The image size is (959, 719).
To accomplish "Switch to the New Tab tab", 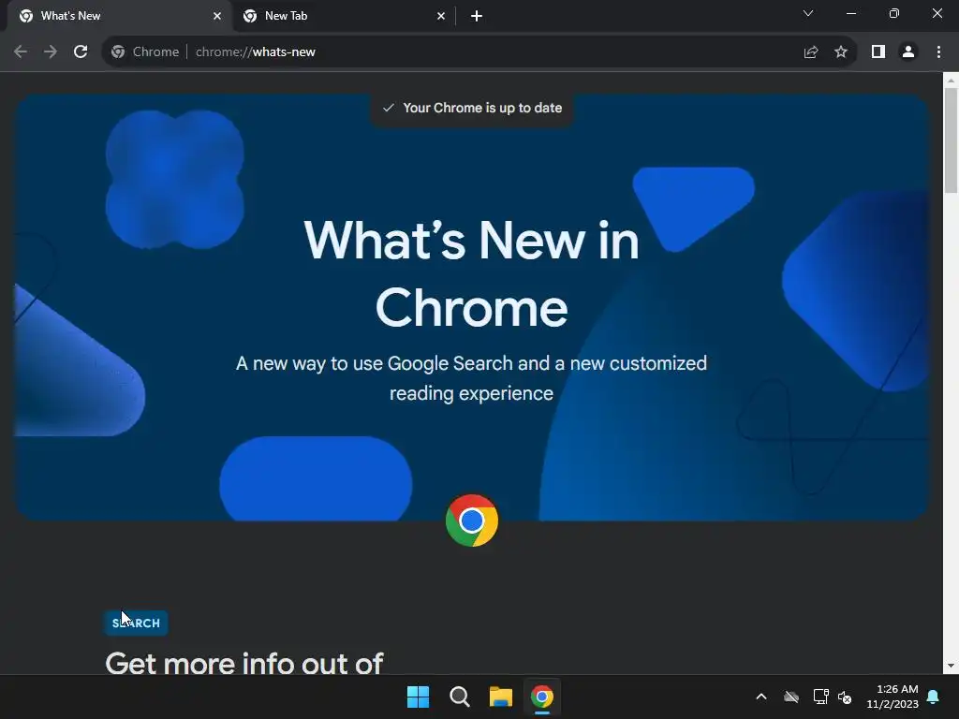I will coord(345,16).
